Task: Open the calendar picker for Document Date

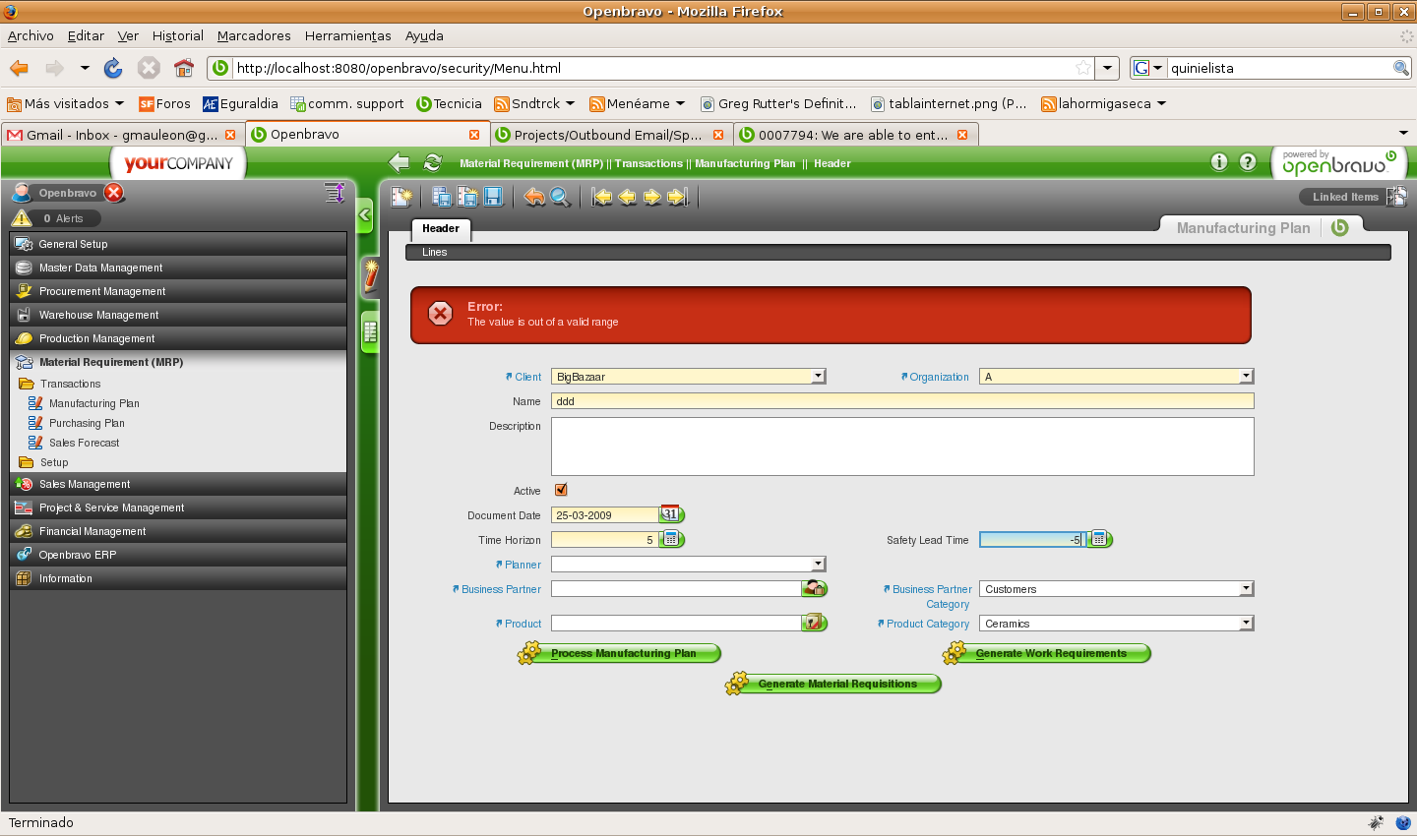Action: click(670, 514)
